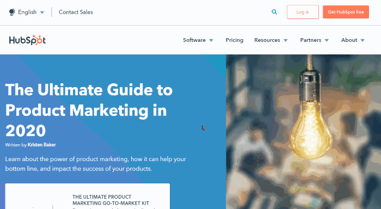Expand the Partners menu dropdown

[315, 40]
